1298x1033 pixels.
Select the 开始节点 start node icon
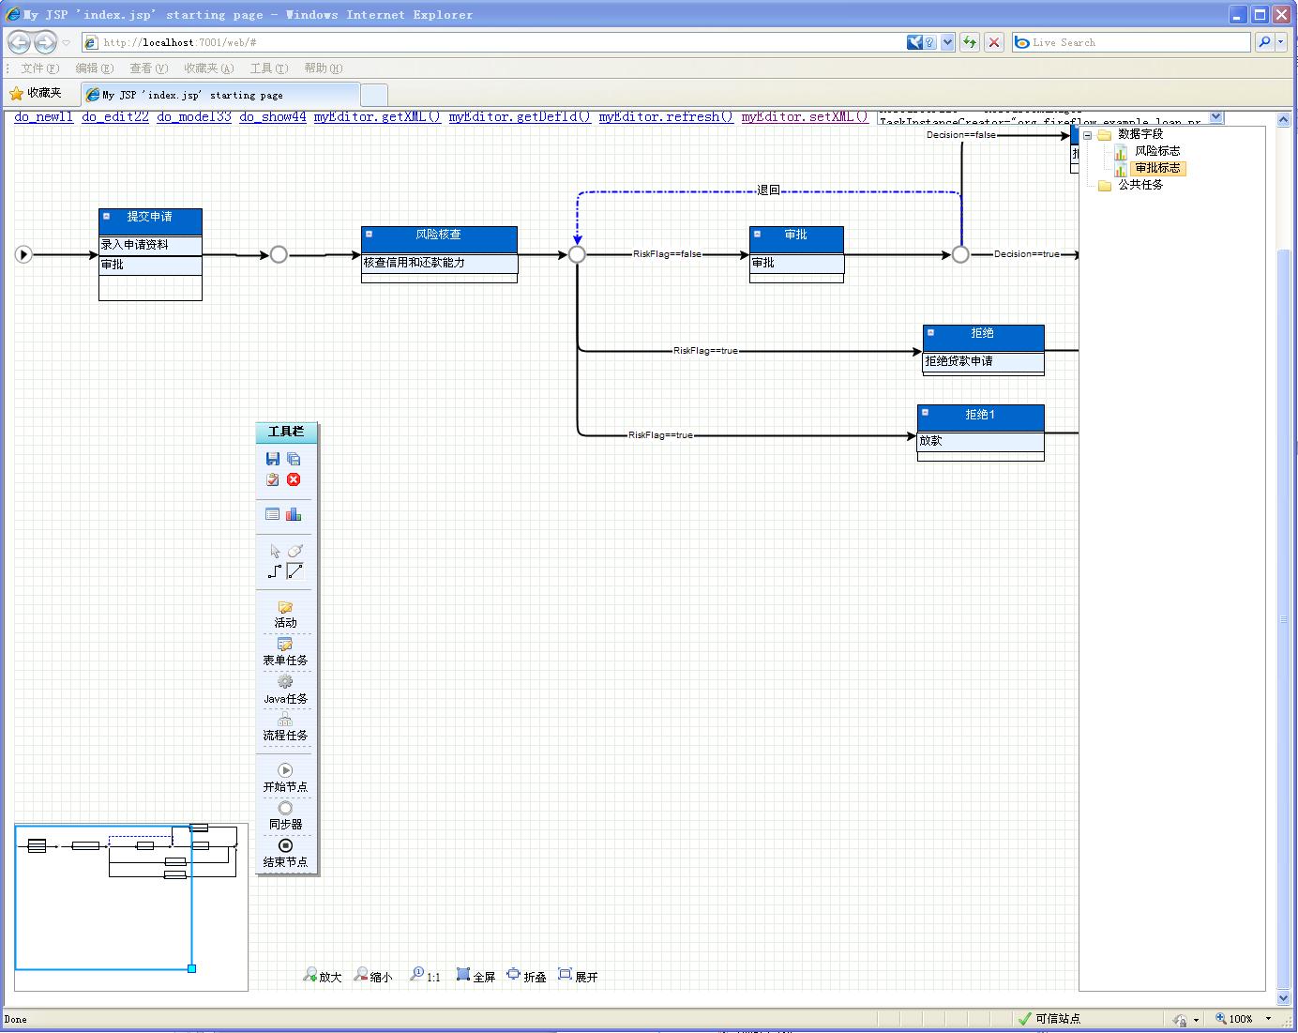(285, 770)
